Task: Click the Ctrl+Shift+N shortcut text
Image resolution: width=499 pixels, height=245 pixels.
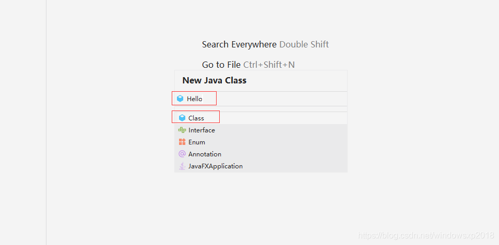Action: click(x=269, y=65)
